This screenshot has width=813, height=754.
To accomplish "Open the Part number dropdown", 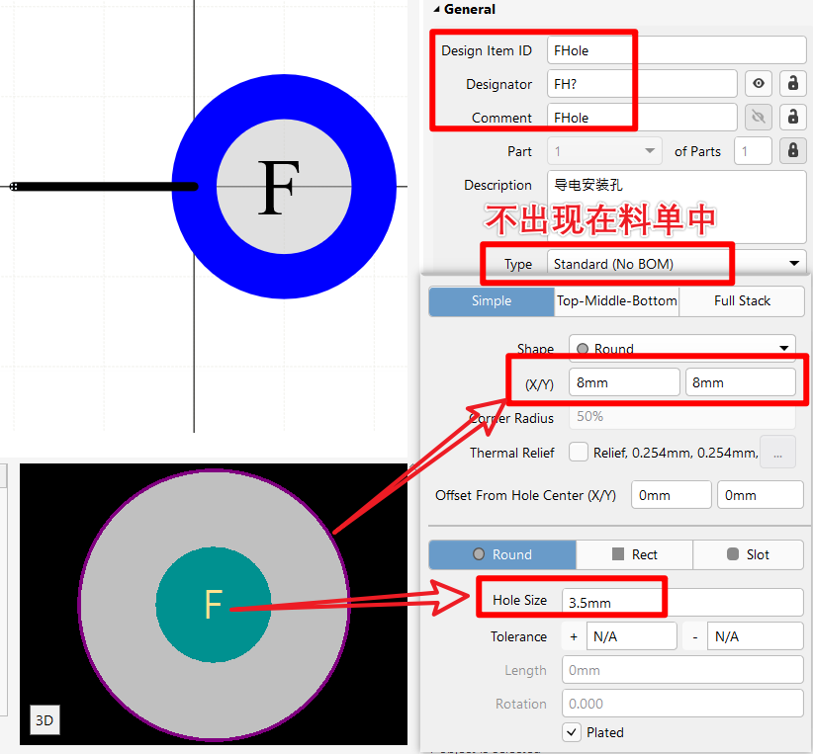I will pyautogui.click(x=650, y=151).
